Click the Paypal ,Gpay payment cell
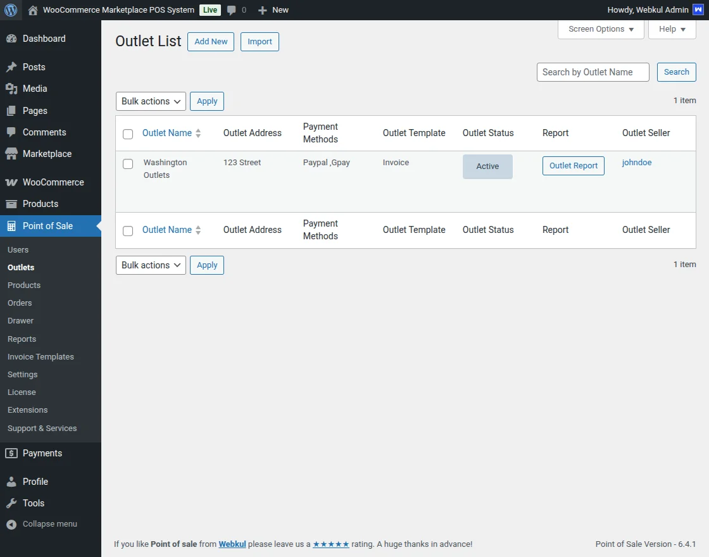This screenshot has width=709, height=557. (327, 162)
